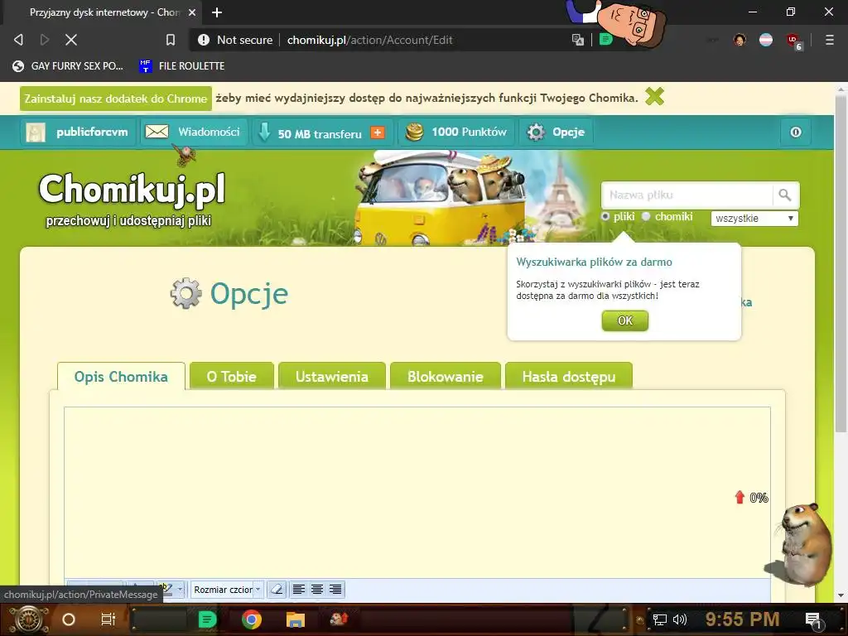Open the GAY FURRY SEX PO... bookmark

tap(68, 66)
